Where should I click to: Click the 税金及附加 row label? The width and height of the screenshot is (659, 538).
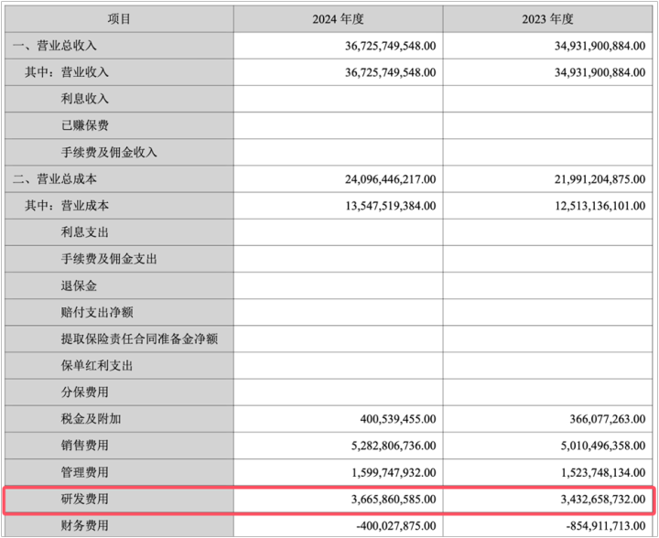pos(92,419)
